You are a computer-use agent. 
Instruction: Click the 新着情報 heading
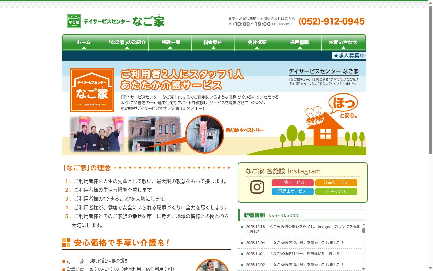click(x=254, y=215)
